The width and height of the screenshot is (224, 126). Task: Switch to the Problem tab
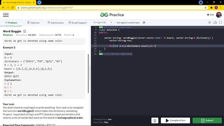(11, 23)
